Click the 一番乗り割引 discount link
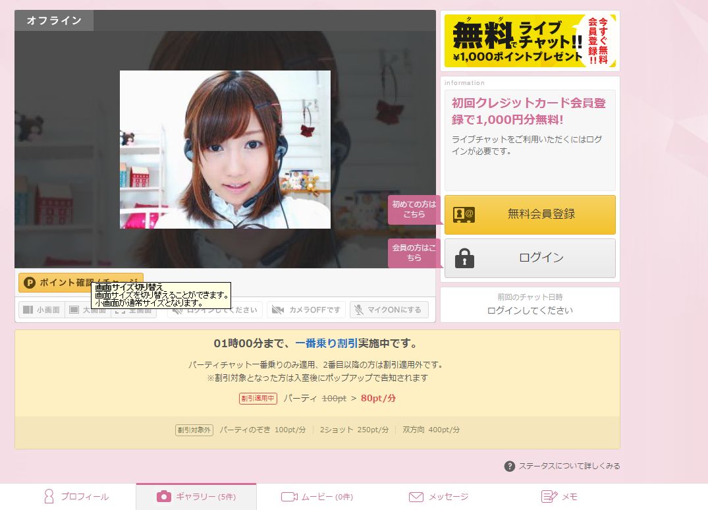The width and height of the screenshot is (708, 510). [x=326, y=343]
